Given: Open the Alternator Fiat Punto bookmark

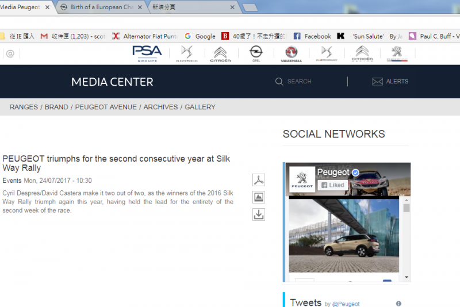Looking at the screenshot, I should (x=145, y=36).
